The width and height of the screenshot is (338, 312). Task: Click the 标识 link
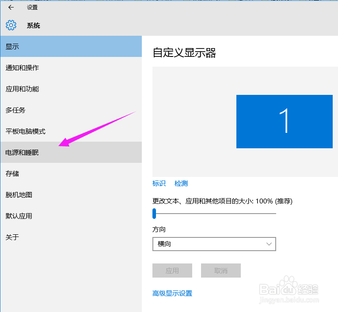point(159,184)
